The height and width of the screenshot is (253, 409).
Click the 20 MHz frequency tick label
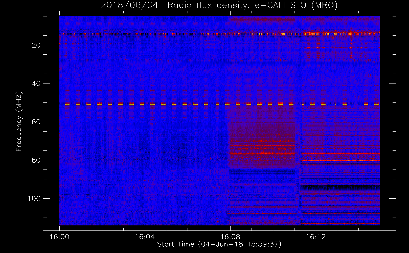pyautogui.click(x=36, y=45)
